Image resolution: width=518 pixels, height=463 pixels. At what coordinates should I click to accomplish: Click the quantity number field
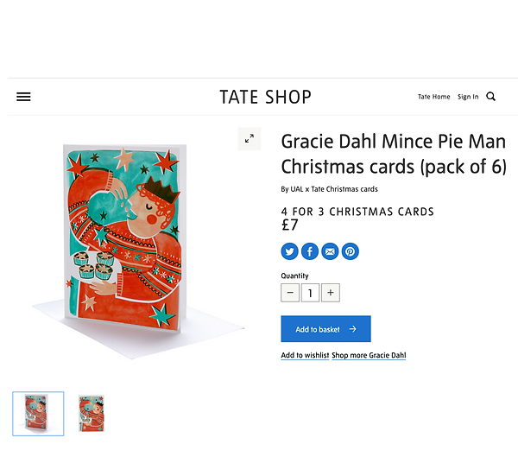click(310, 293)
